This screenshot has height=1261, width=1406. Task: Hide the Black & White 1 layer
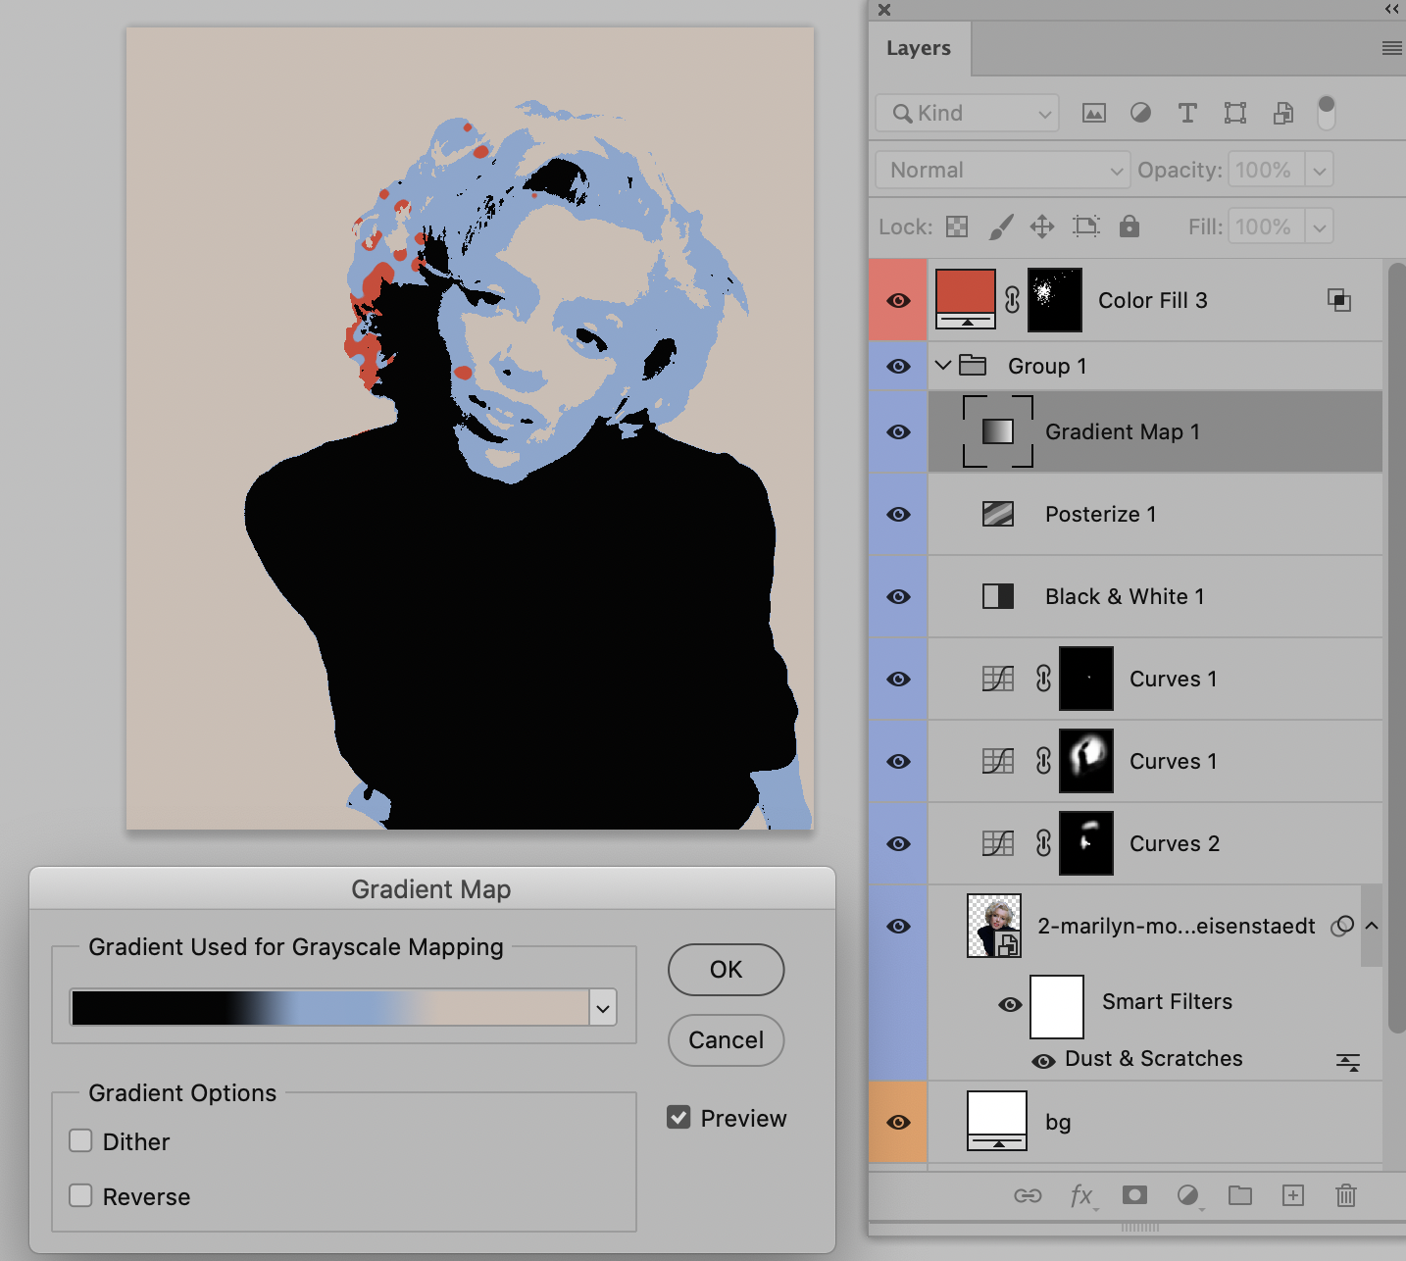[898, 596]
